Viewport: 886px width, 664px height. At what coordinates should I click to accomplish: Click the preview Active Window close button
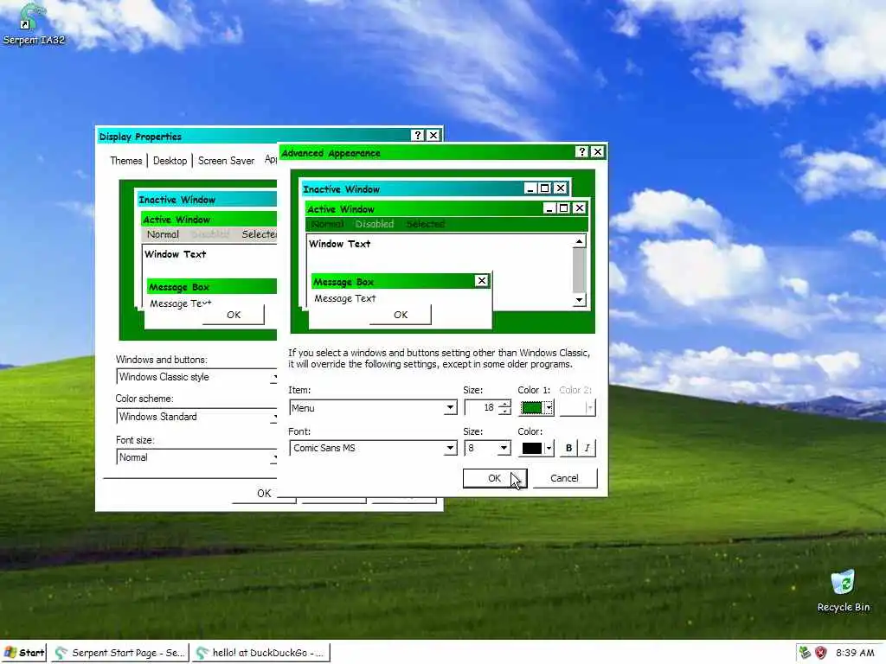coord(579,208)
